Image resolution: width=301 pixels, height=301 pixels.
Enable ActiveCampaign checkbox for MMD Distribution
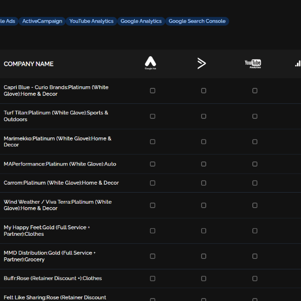pyautogui.click(x=204, y=256)
